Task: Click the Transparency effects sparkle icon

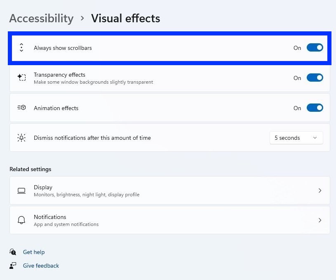Action: tap(21, 78)
